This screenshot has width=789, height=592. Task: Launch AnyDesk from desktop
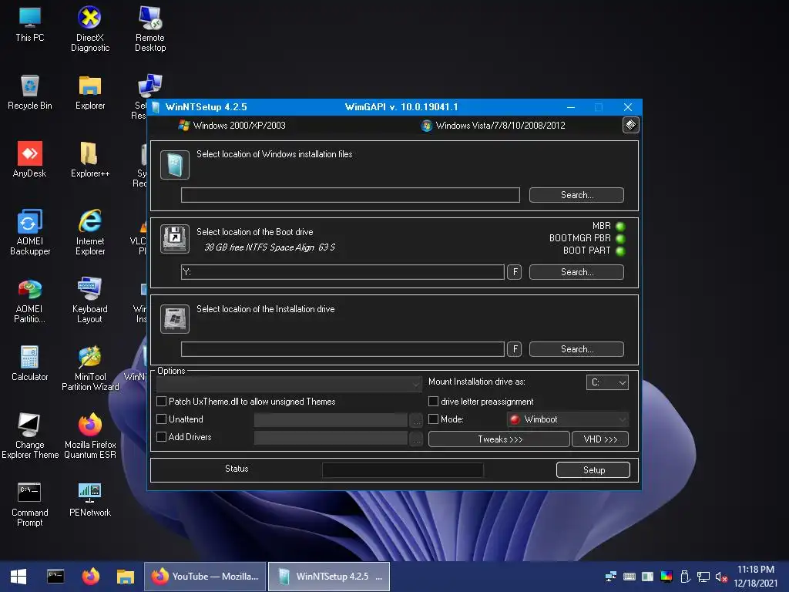[30, 160]
